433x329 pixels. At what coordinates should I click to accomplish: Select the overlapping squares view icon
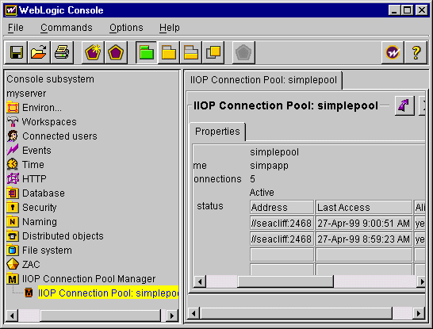(x=213, y=52)
